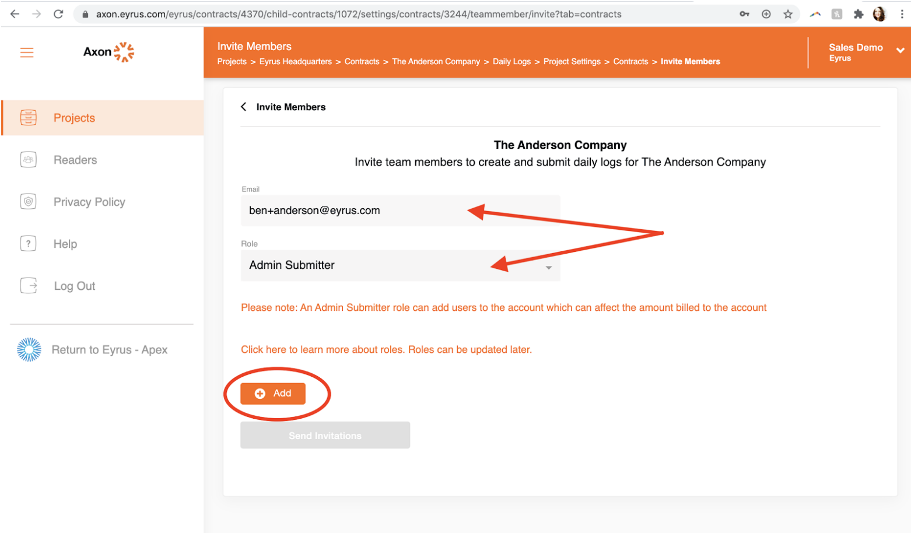Click the back chevron beside Invite Members
Image resolution: width=911 pixels, height=533 pixels.
pos(244,107)
